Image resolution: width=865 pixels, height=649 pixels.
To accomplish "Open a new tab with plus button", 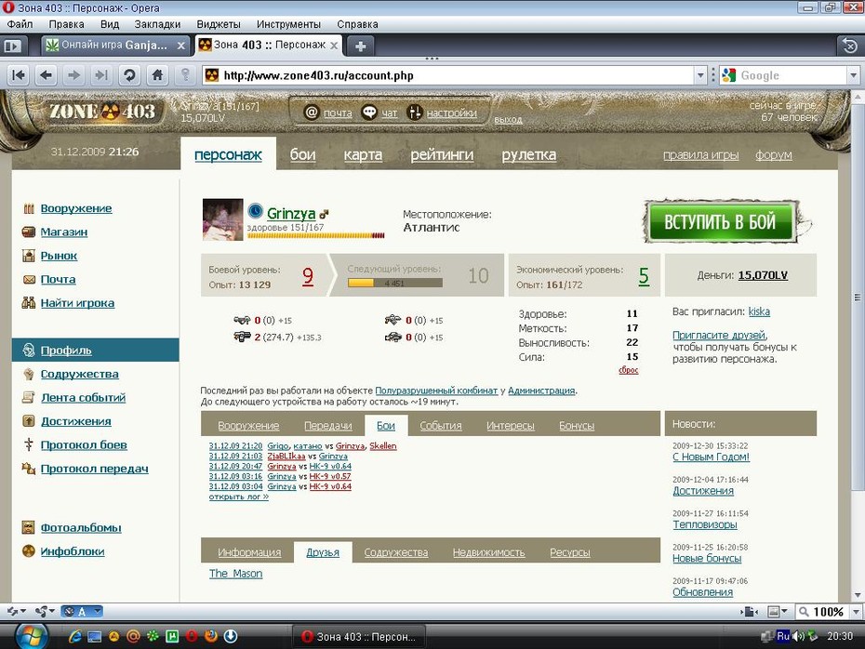I will click(360, 46).
